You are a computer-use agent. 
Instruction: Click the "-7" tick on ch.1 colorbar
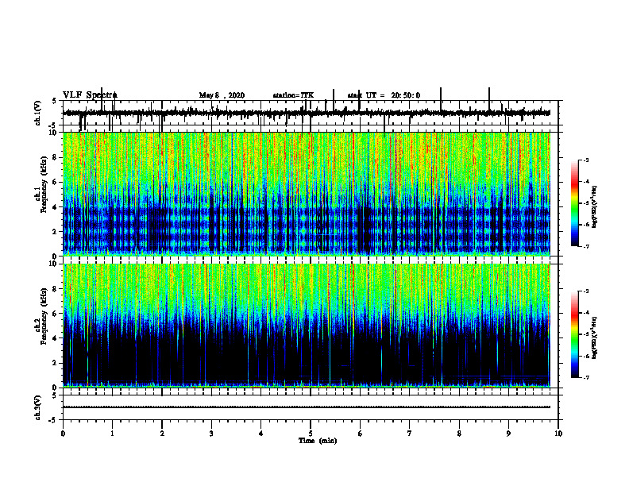pyautogui.click(x=586, y=246)
